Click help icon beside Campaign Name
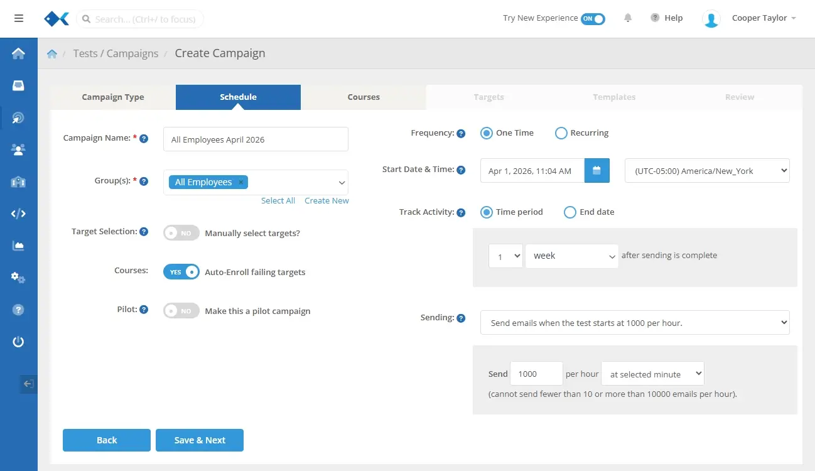 click(x=144, y=138)
